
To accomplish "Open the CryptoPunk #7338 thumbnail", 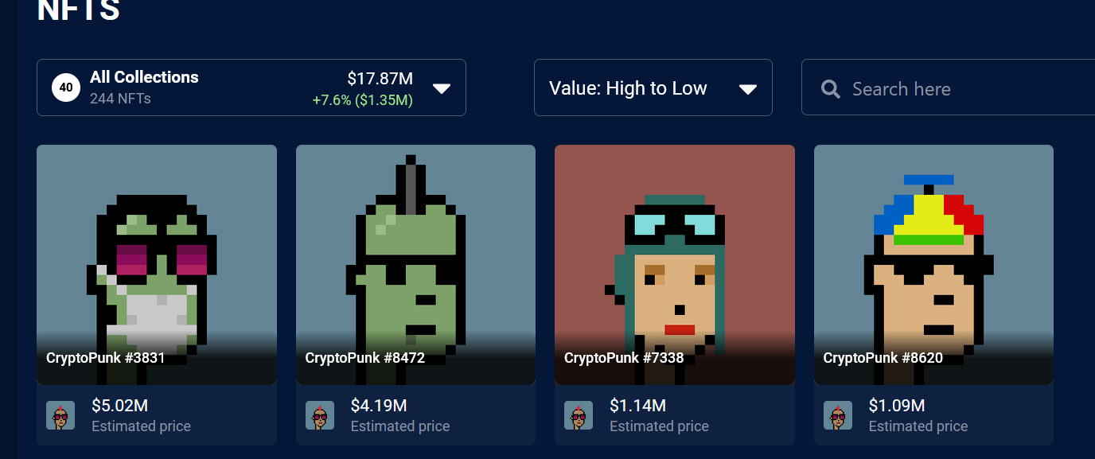I will (x=675, y=265).
